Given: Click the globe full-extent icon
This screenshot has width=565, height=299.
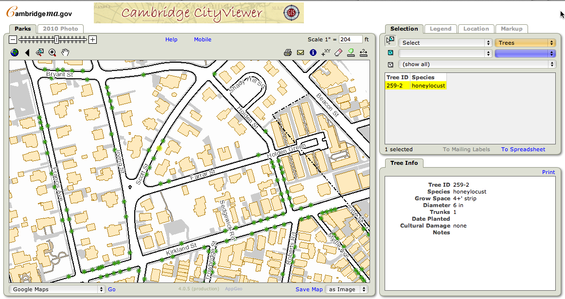Looking at the screenshot, I should coord(15,53).
